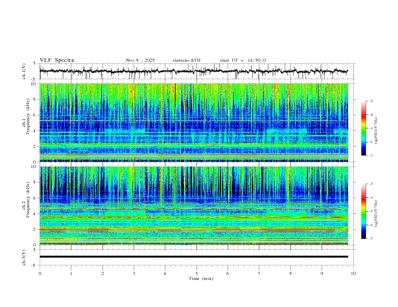Click the "-3" tick on ch.2 color bar
Screen dimensions: 398x307
point(371,184)
